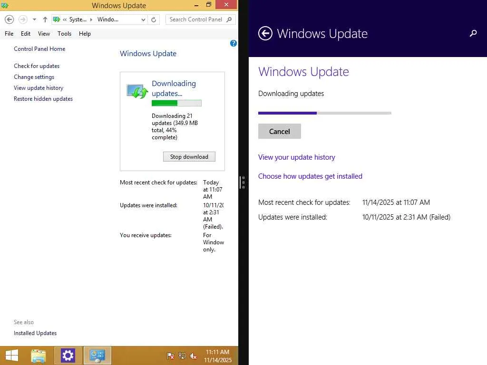Viewport: 487px width, 365px height.
Task: Click the Windows Update title bar icon
Action: pyautogui.click(x=5, y=5)
